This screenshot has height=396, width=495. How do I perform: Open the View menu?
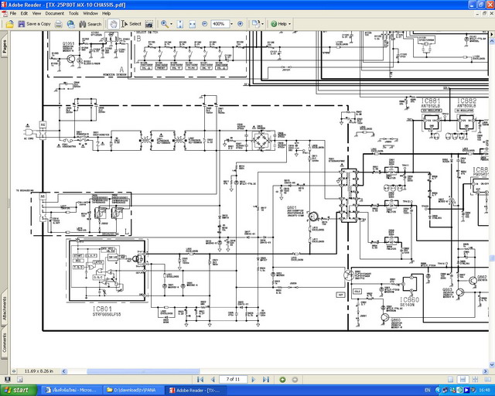tap(36, 14)
